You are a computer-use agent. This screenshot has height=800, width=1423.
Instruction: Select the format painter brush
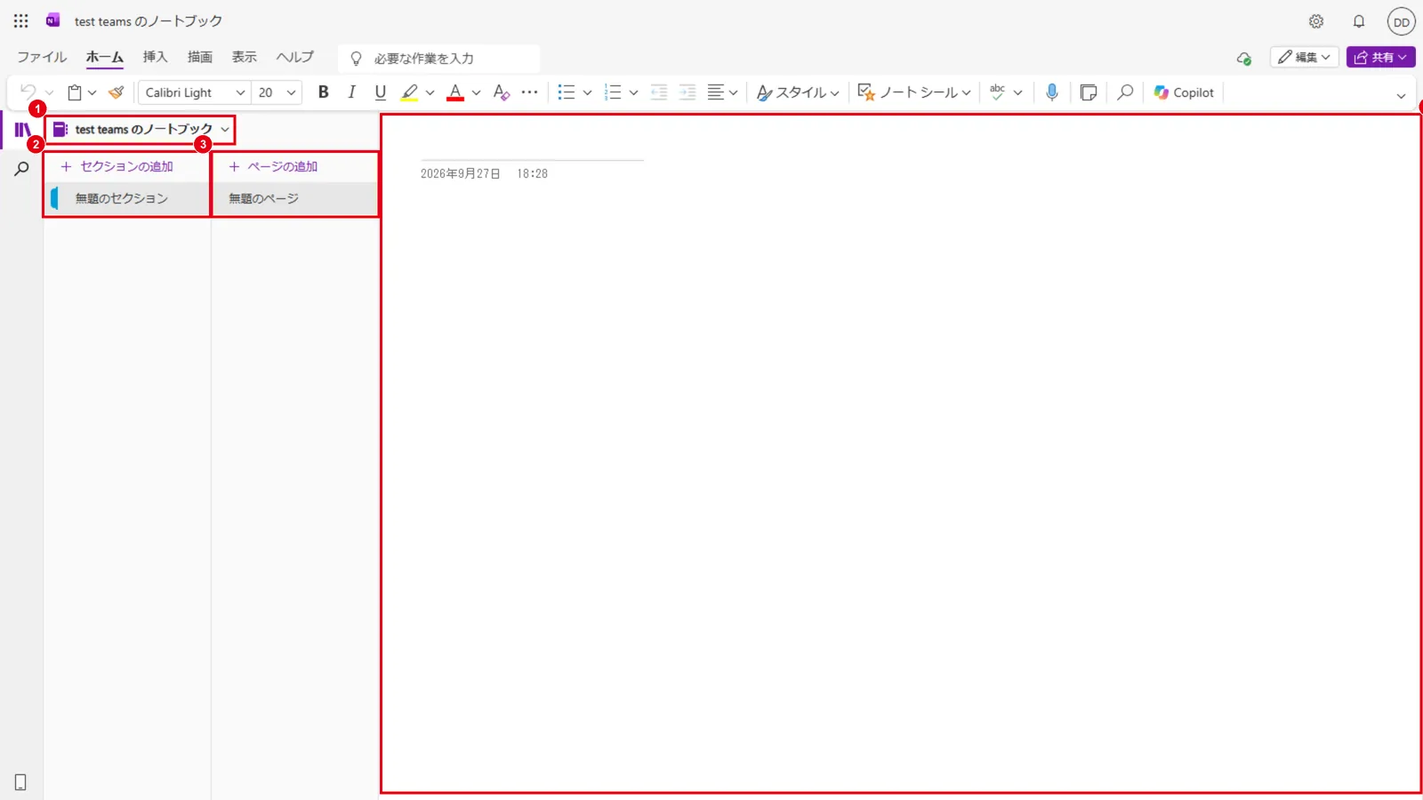(x=117, y=92)
